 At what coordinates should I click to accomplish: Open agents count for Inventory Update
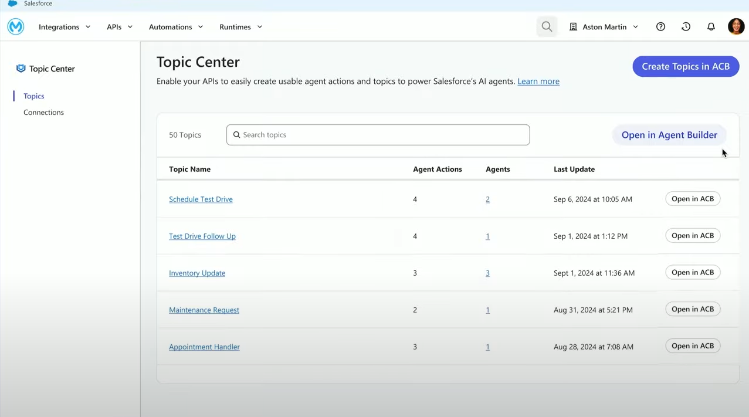tap(487, 273)
